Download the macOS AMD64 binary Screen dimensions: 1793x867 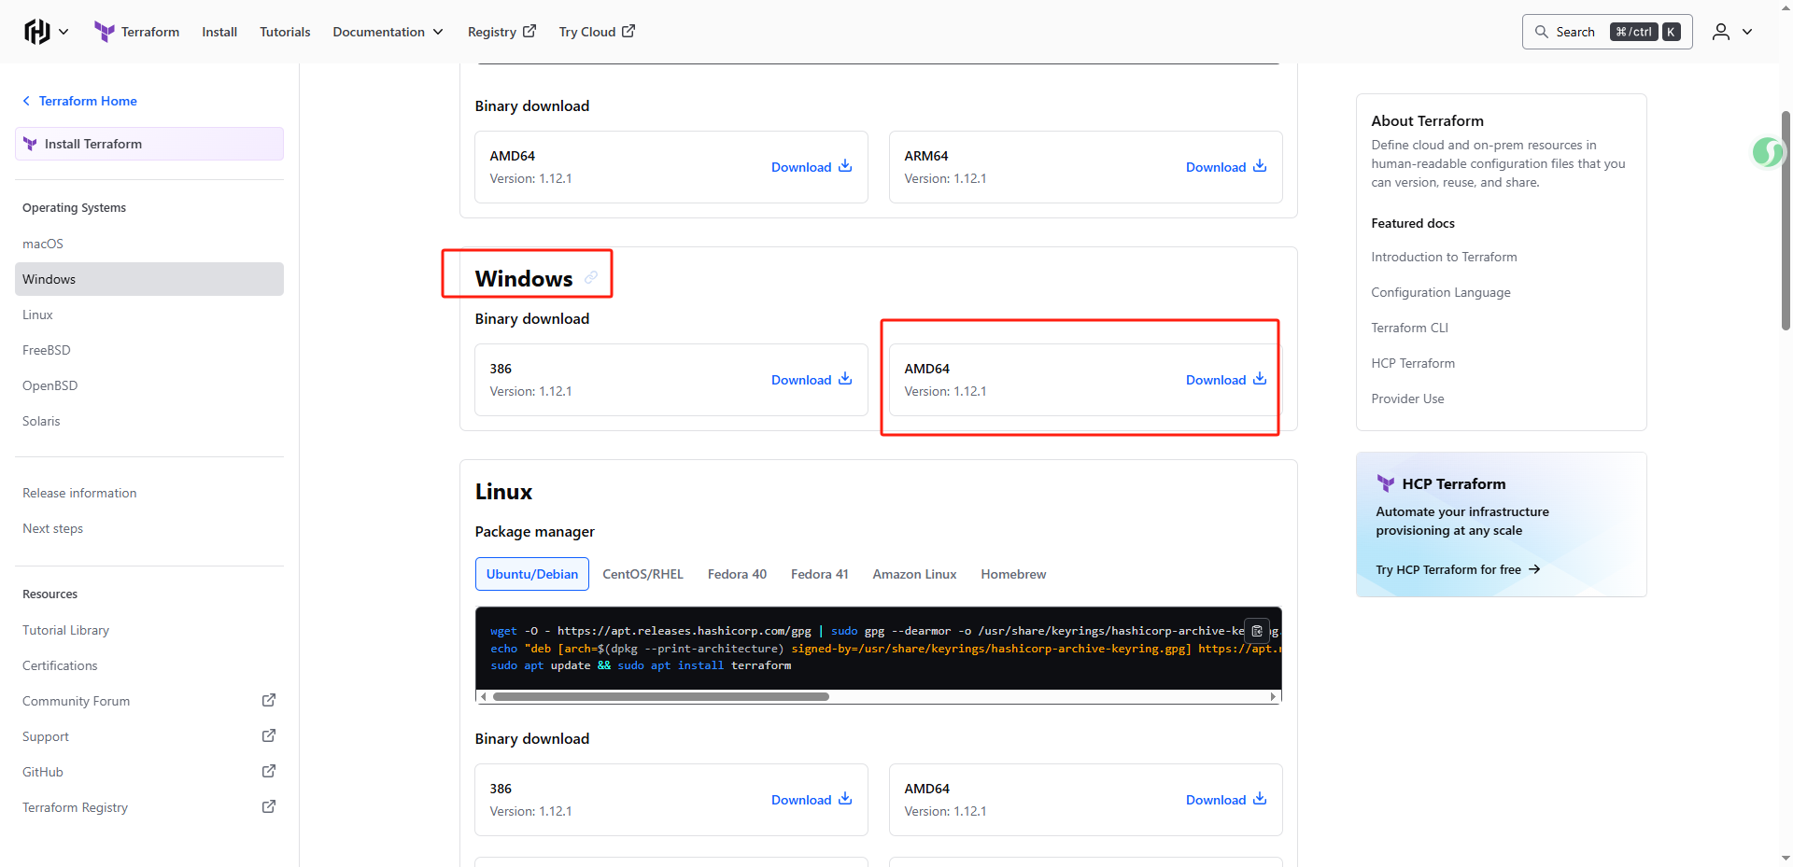coord(812,167)
